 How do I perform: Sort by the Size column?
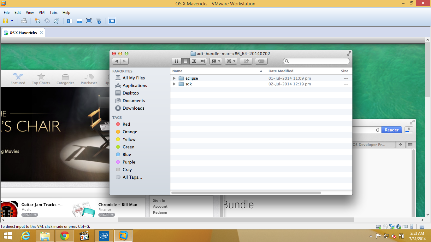point(337,71)
